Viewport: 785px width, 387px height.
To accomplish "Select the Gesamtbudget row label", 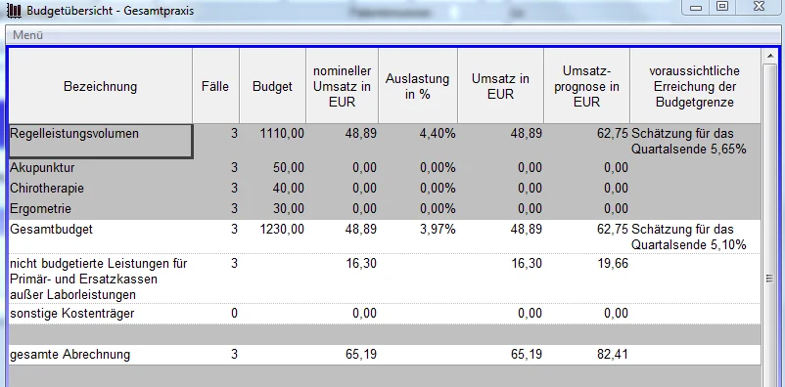I will tap(51, 230).
